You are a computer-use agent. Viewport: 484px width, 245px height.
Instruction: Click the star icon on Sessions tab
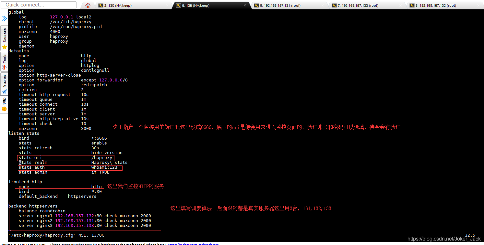[x=4, y=47]
